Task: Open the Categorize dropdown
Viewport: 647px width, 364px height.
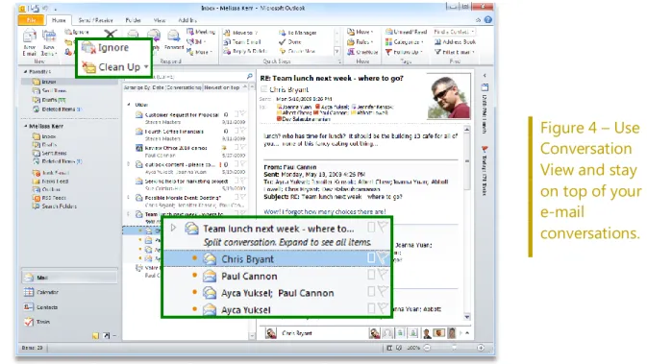Action: [405, 42]
